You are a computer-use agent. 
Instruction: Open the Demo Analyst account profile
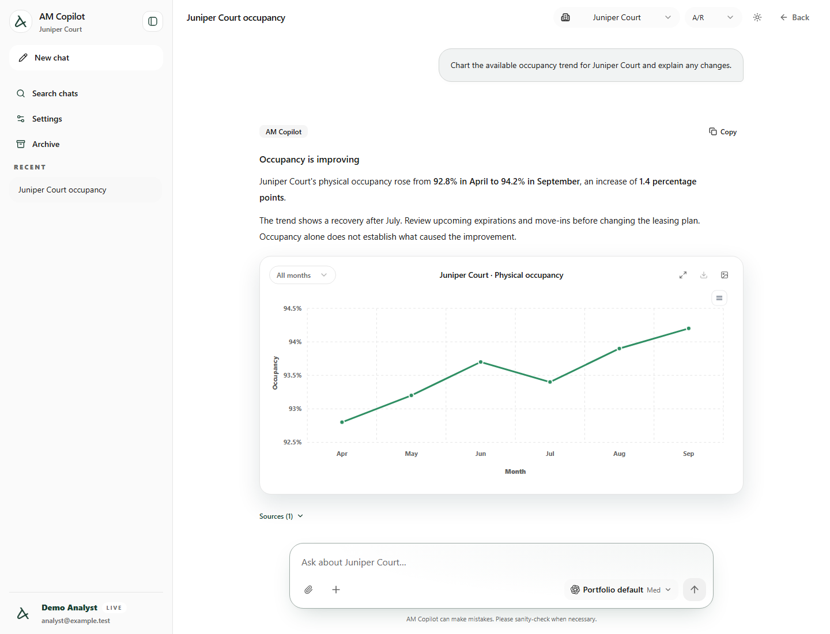[x=86, y=613]
